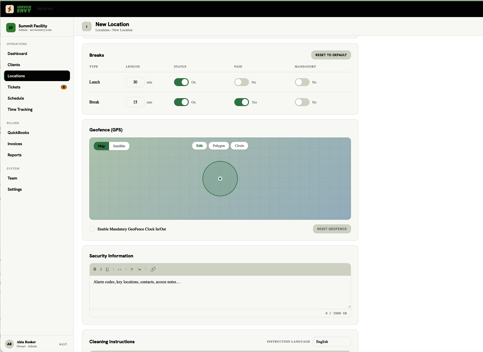Select the bulleted list icon
The width and height of the screenshot is (483, 352).
coord(132,269)
